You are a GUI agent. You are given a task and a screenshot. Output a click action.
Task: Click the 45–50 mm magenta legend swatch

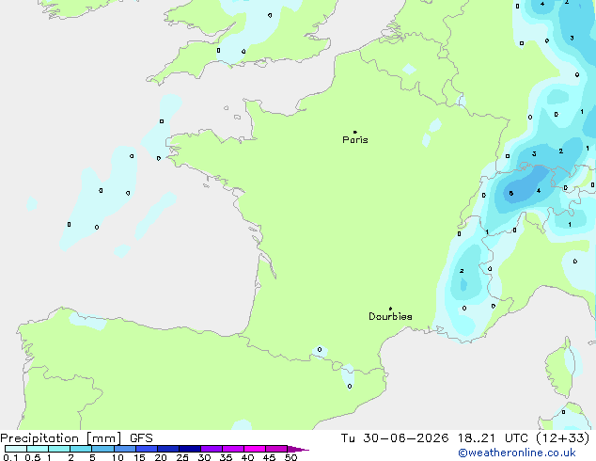coord(276,449)
